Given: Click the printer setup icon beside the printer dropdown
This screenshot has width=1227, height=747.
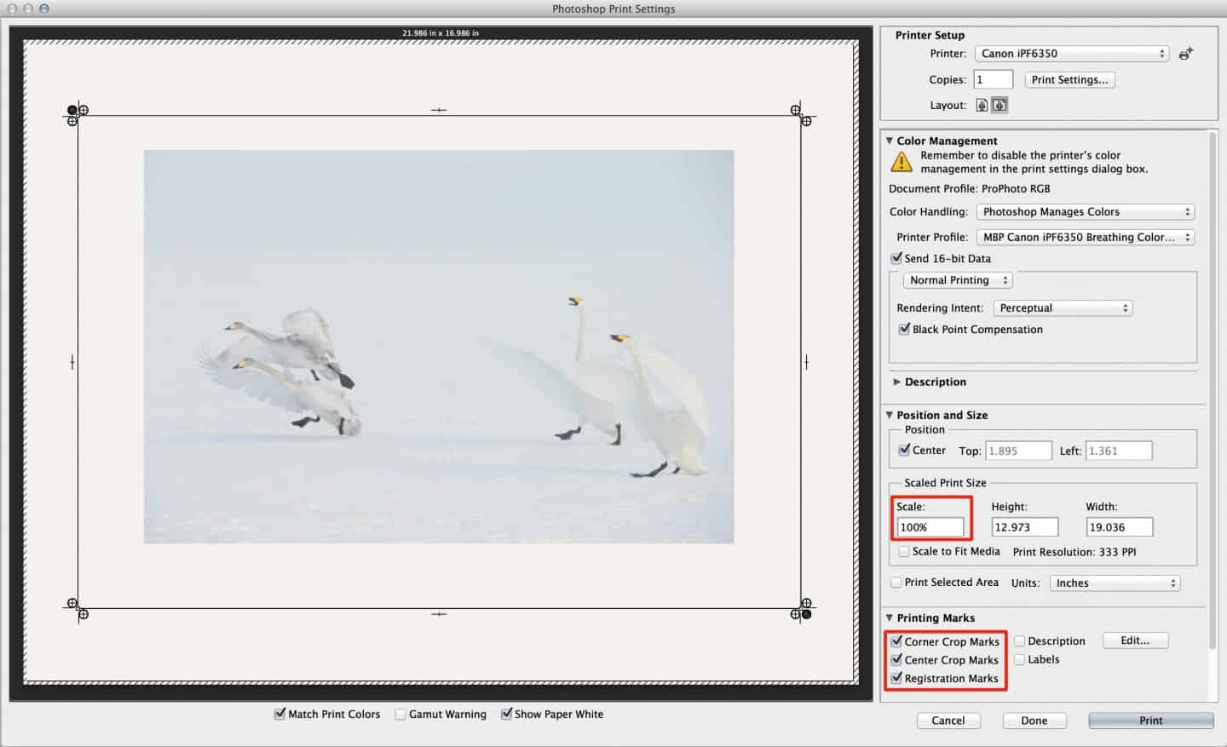Looking at the screenshot, I should coord(1186,53).
